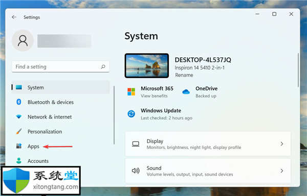Image resolution: width=307 pixels, height=196 pixels.
Task: Open the Accounts settings page
Action: (60, 161)
